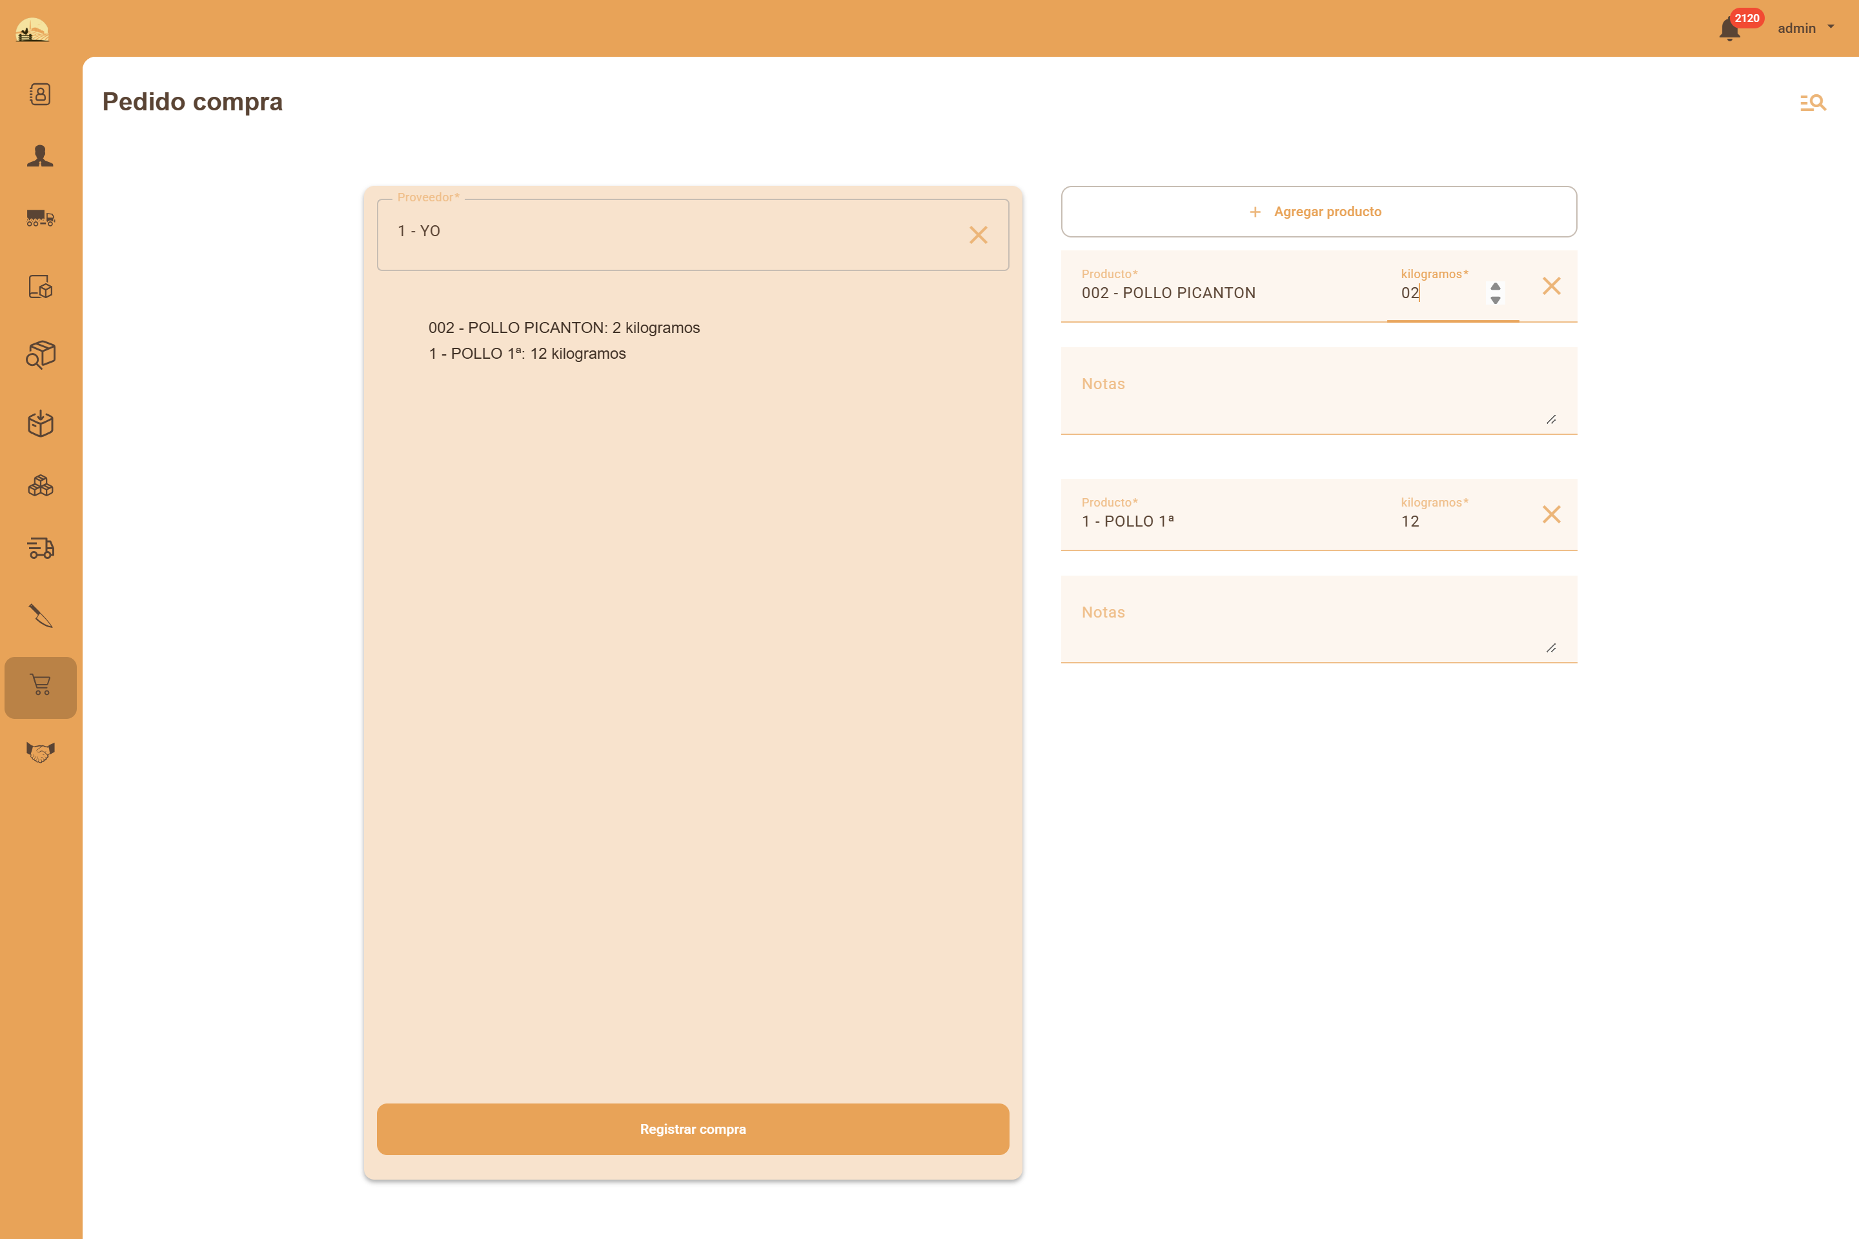Screen dimensions: 1859x1239
Task: Click the stacked boxes sidebar icon
Action: 40,486
